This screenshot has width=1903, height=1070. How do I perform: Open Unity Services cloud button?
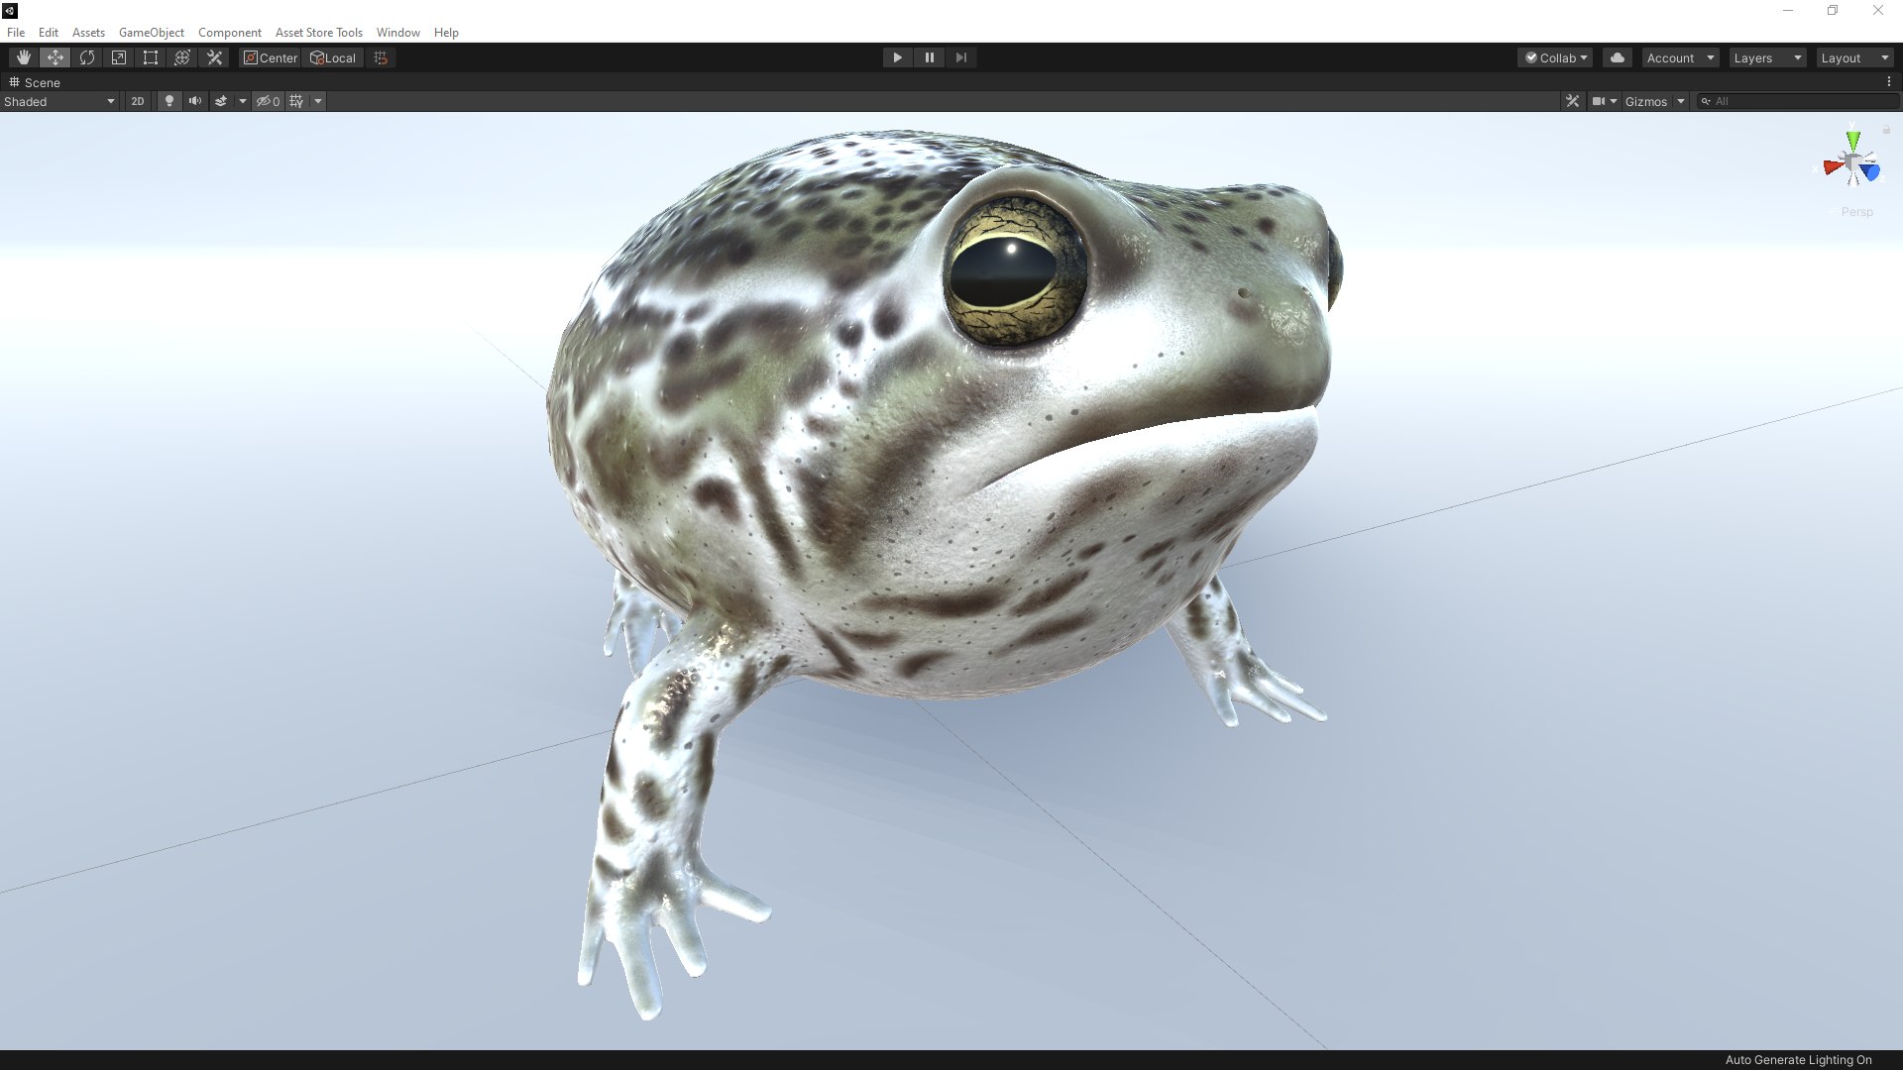pyautogui.click(x=1618, y=57)
